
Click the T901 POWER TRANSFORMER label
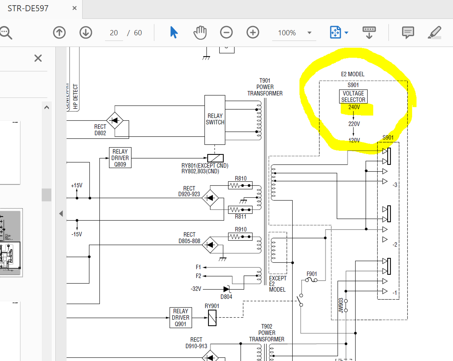[265, 87]
